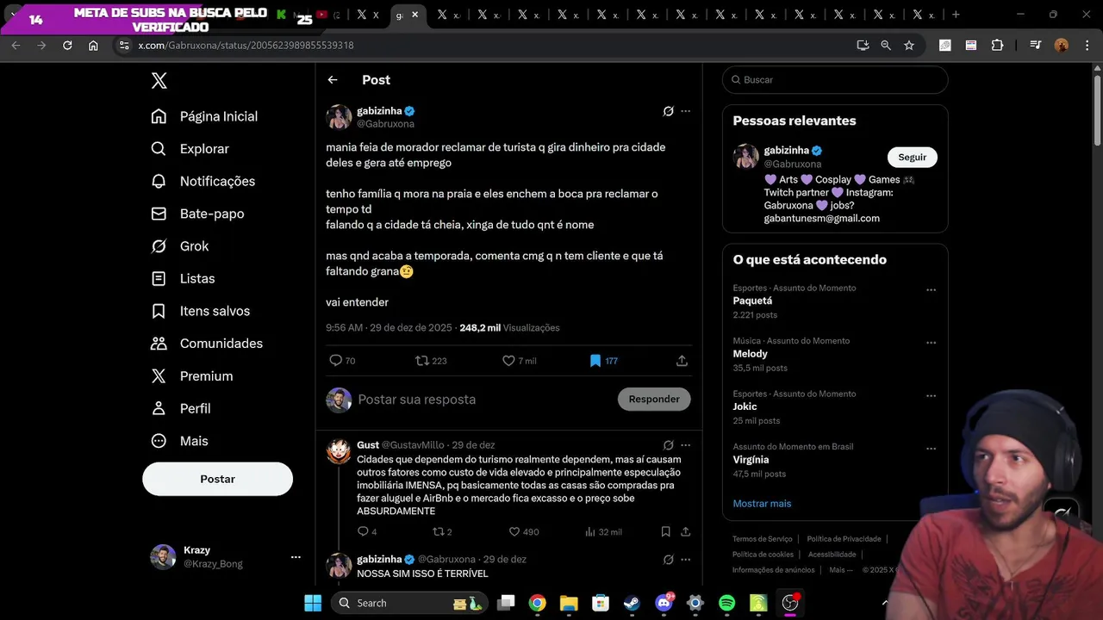This screenshot has height=620, width=1103.
Task: Open more options for Jokic trend
Action: coord(931,396)
